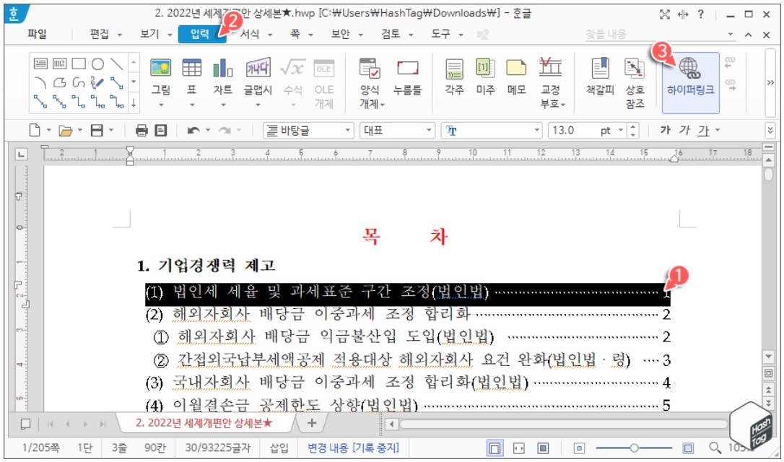The width and height of the screenshot is (784, 462).
Task: Click the help question mark in the title bar
Action: click(701, 14)
